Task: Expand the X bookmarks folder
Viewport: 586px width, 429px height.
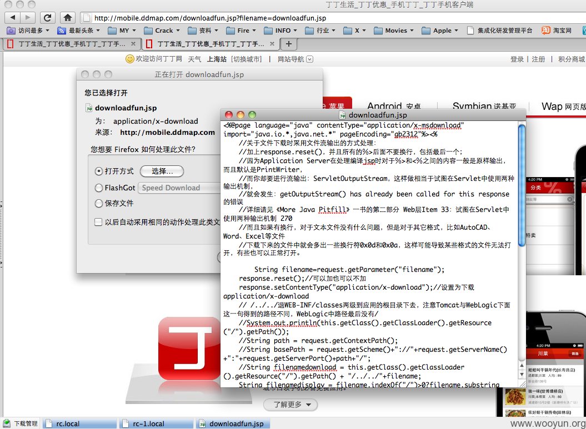Action: pyautogui.click(x=355, y=31)
